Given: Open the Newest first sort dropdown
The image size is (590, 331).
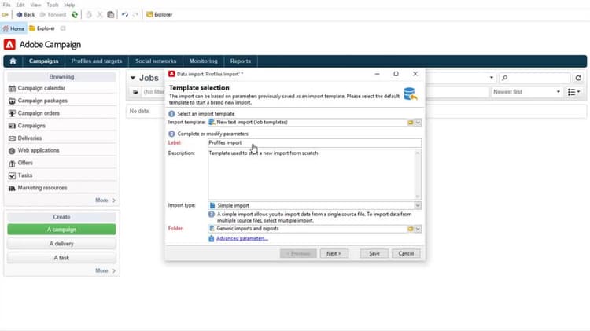Looking at the screenshot, I should tap(526, 92).
